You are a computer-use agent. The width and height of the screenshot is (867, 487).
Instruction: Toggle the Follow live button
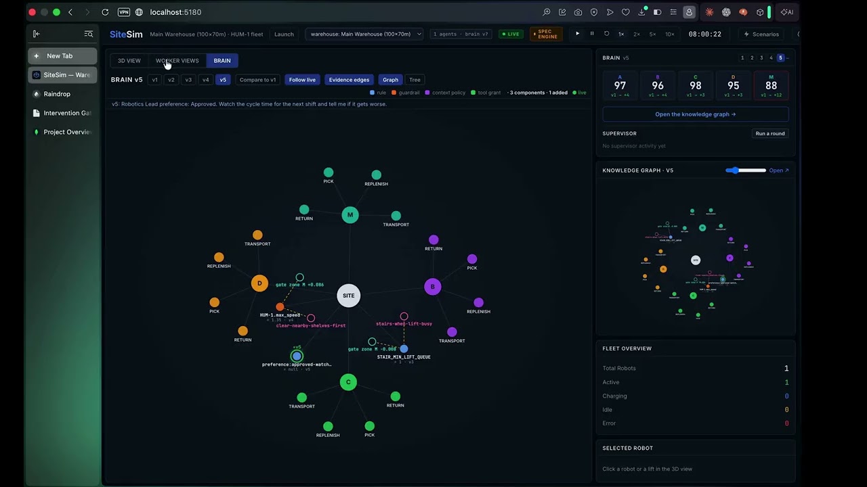point(302,80)
